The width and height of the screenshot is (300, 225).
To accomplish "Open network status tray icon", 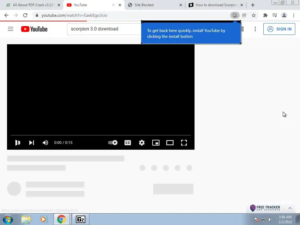I will (263, 220).
